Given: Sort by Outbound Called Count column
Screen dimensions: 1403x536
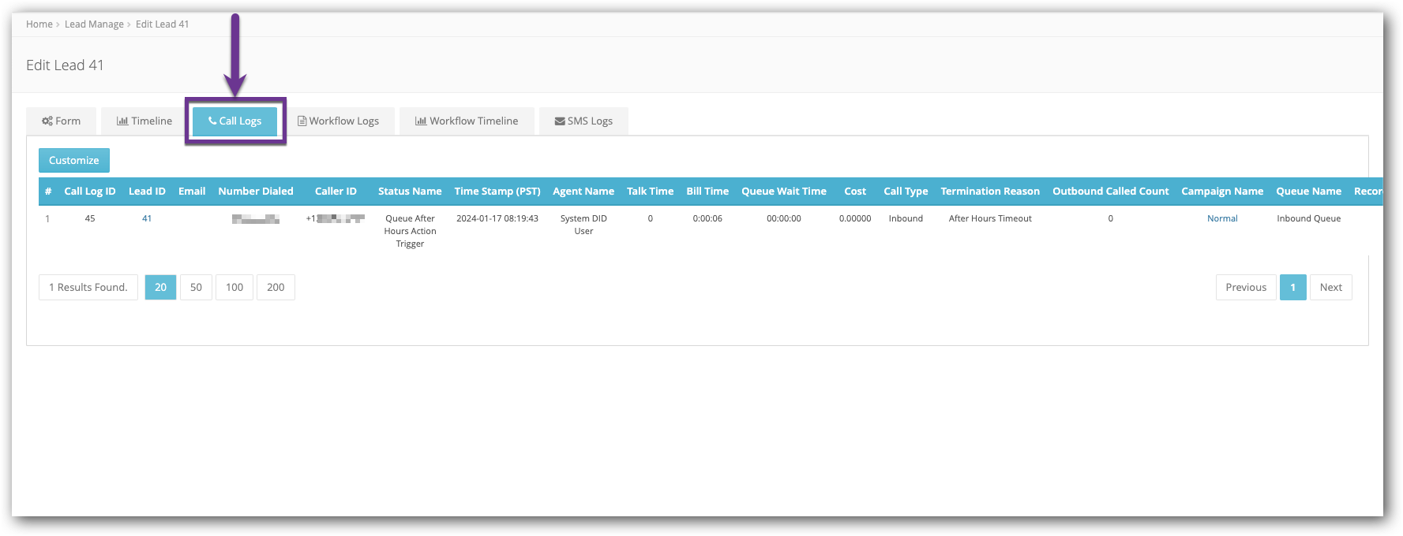Looking at the screenshot, I should (x=1111, y=192).
